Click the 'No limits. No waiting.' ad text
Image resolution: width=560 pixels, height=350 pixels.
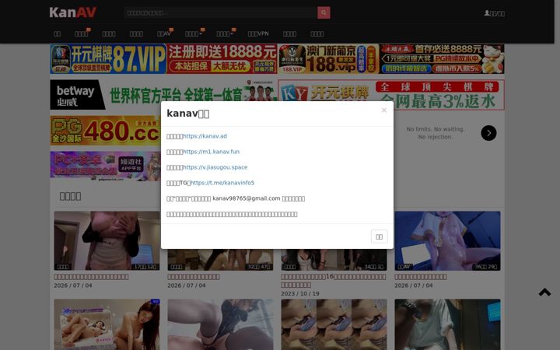click(x=436, y=129)
